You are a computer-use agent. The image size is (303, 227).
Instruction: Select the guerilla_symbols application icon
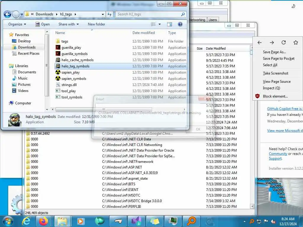58,53
